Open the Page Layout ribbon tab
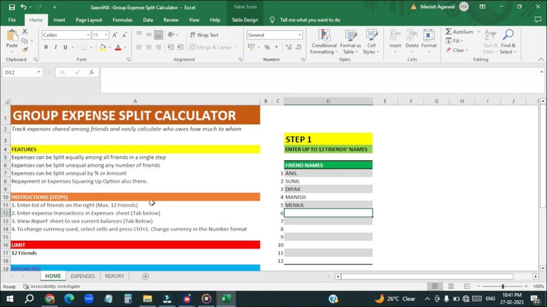This screenshot has width=547, height=307. point(89,20)
